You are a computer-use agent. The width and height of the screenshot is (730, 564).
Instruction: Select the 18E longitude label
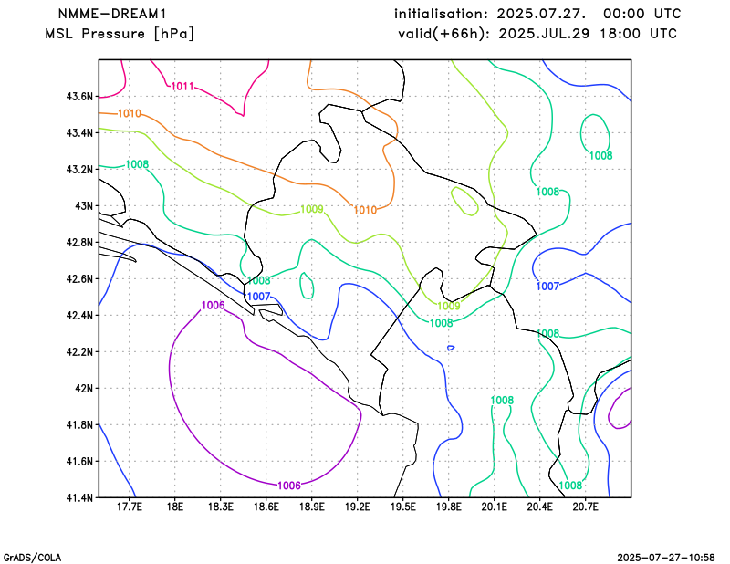point(174,507)
